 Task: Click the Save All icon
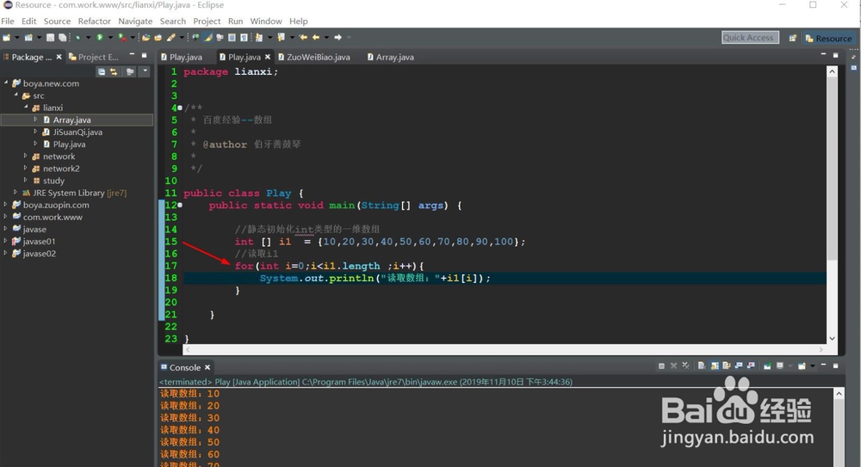(x=62, y=38)
